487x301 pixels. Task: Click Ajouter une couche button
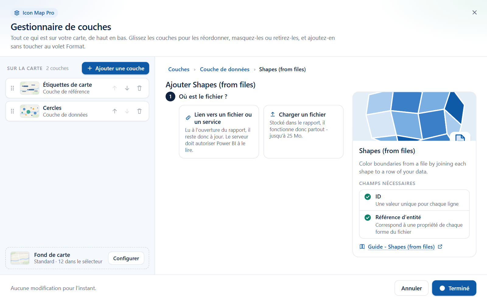115,68
